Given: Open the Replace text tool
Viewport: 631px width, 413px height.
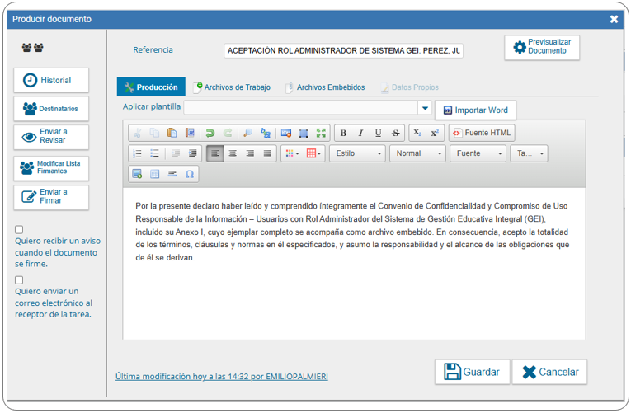Looking at the screenshot, I should pyautogui.click(x=266, y=133).
